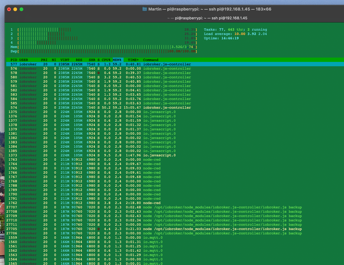Click the highlighted MEM% column header

[x=117, y=60]
